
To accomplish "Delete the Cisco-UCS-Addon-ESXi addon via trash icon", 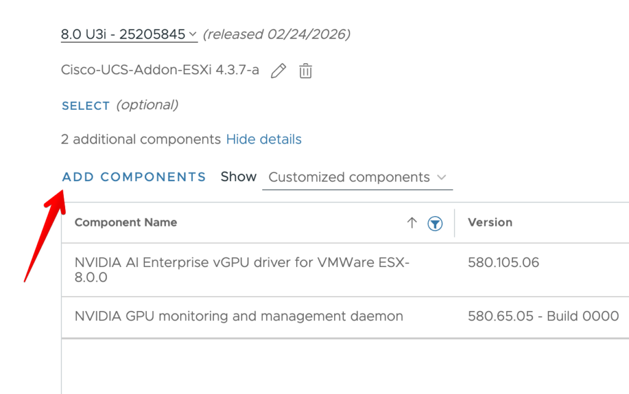I will (305, 71).
